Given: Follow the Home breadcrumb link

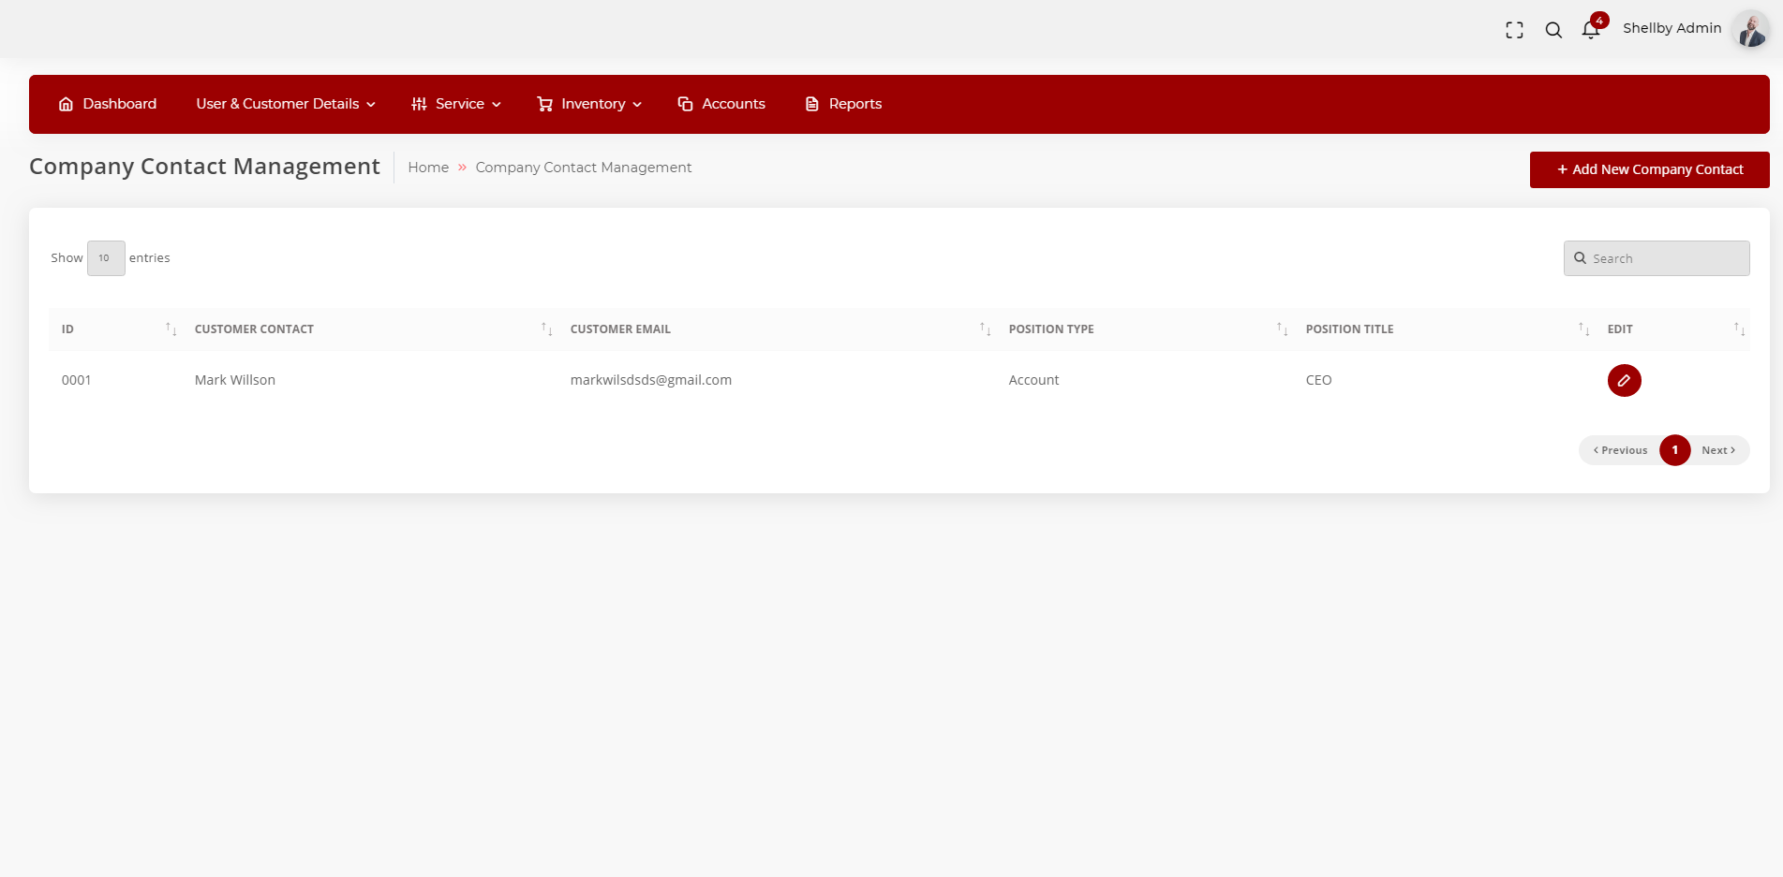Looking at the screenshot, I should tap(428, 168).
